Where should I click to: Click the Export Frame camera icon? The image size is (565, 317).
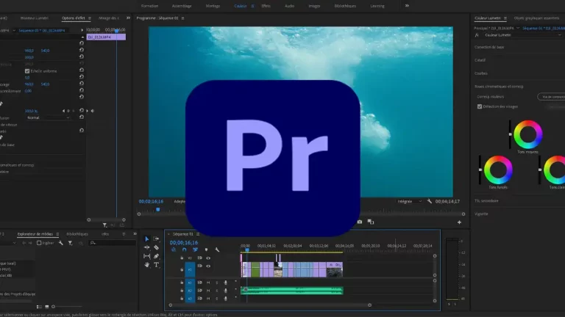coord(360,222)
